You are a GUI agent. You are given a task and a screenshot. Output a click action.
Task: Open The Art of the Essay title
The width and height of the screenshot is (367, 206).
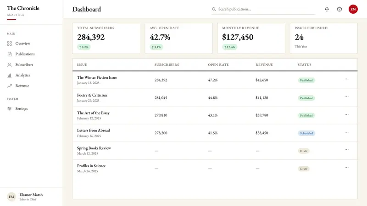point(93,113)
